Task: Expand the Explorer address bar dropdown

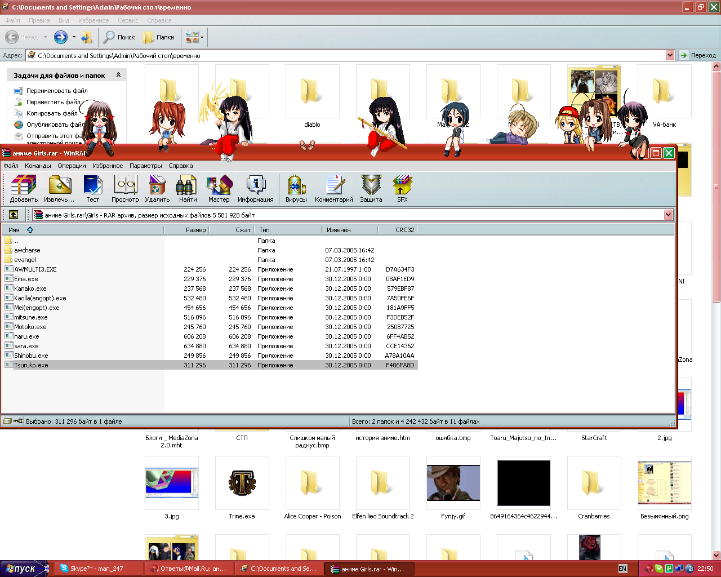Action: click(670, 55)
